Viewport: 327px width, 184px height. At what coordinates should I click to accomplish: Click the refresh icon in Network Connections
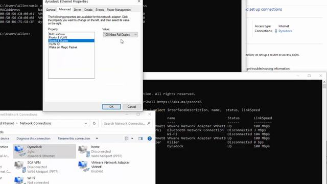[94, 123]
